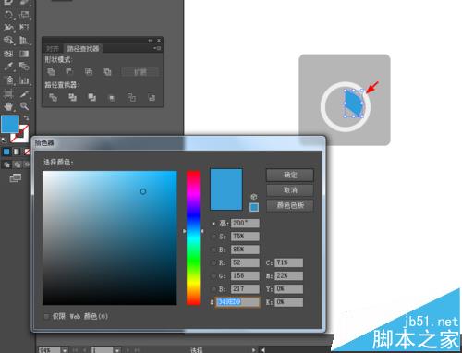Click the Merge pathfinder icon
462x353 pixels.
[x=92, y=98]
